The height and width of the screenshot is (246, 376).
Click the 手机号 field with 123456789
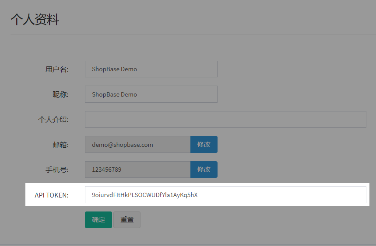pyautogui.click(x=137, y=170)
